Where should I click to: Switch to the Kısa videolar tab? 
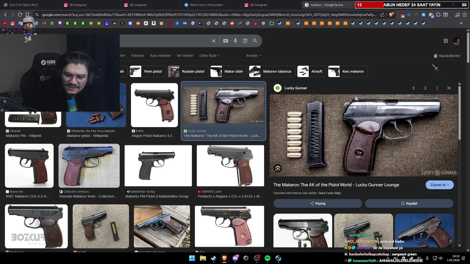point(160,55)
